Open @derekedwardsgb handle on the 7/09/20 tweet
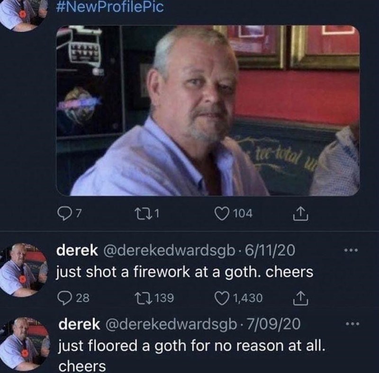Screen dimensions: 379x373 point(171,324)
